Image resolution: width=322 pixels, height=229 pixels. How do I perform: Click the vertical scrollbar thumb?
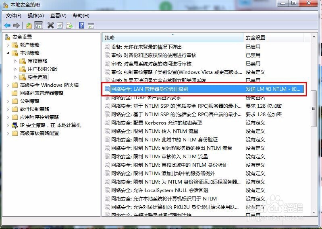tap(314, 108)
